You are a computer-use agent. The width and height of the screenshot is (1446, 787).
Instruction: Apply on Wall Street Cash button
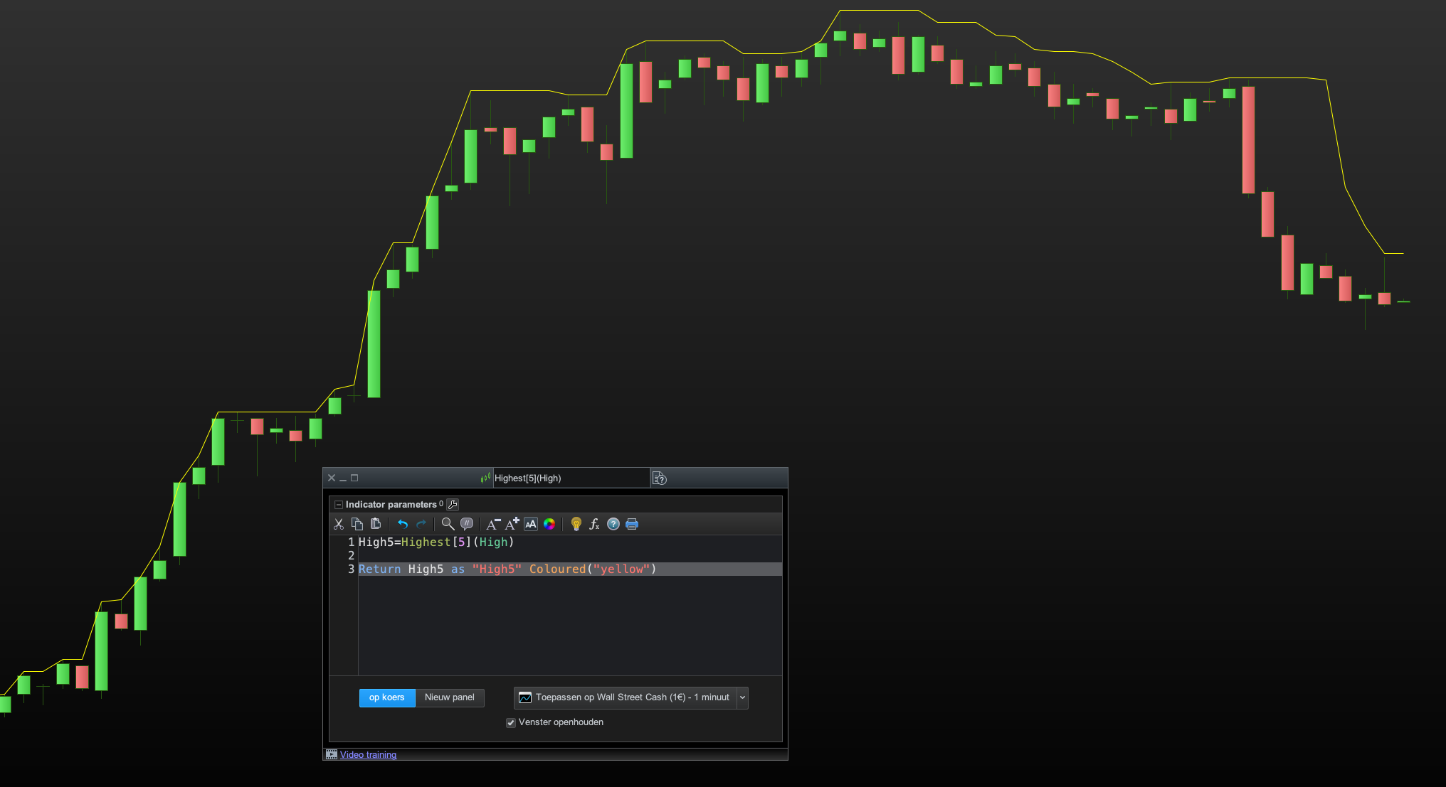pos(625,697)
